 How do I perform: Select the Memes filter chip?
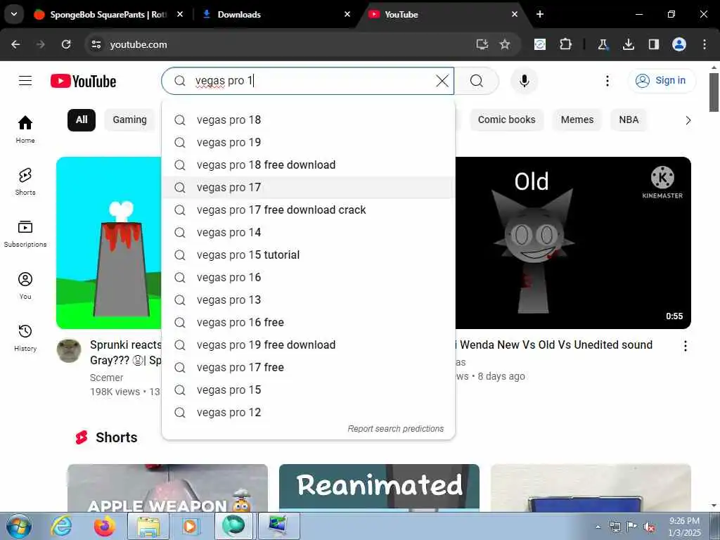577,120
